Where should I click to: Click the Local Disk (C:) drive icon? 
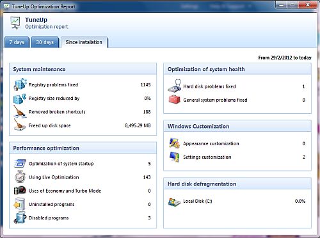(x=174, y=202)
